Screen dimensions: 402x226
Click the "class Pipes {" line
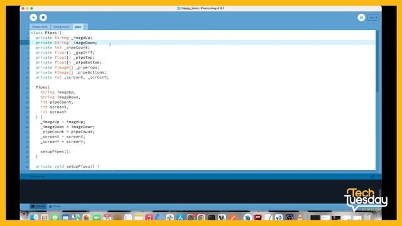(x=46, y=33)
